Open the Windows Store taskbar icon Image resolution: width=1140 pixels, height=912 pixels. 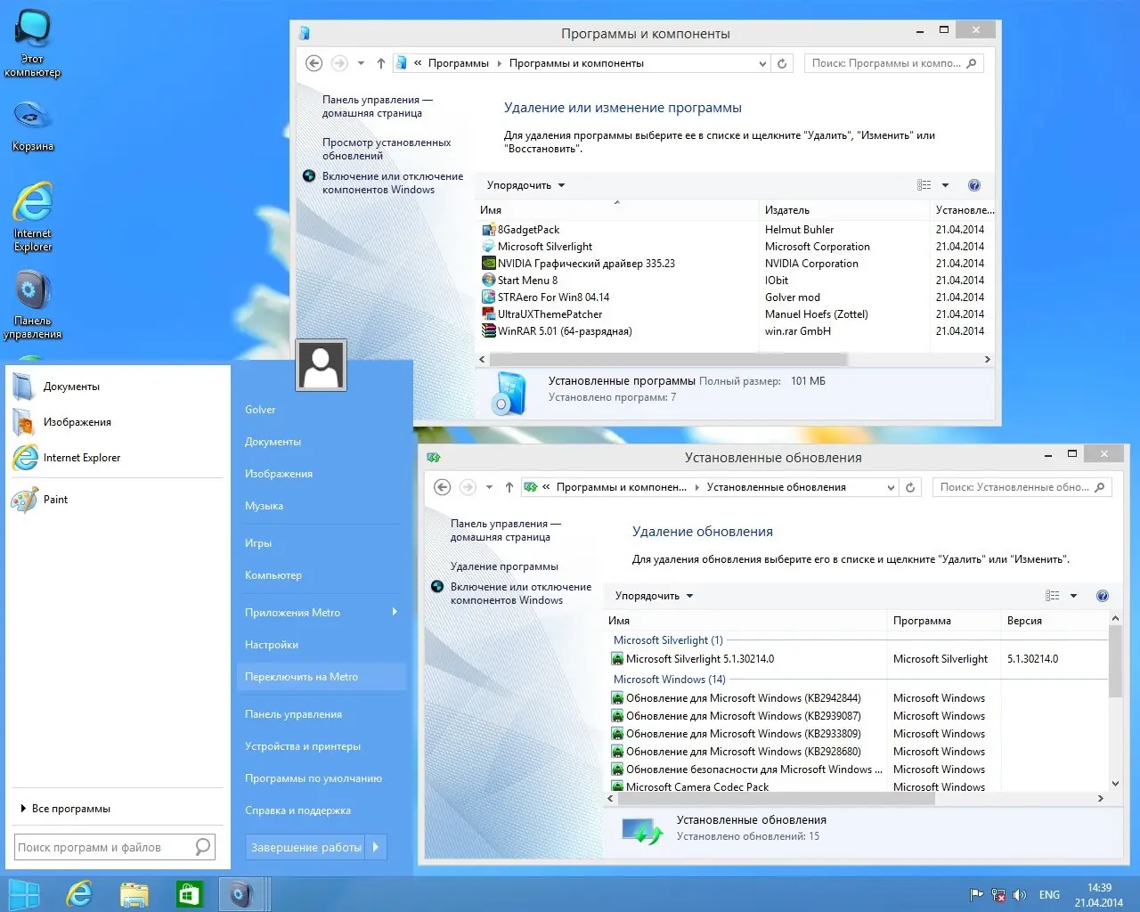point(188,894)
